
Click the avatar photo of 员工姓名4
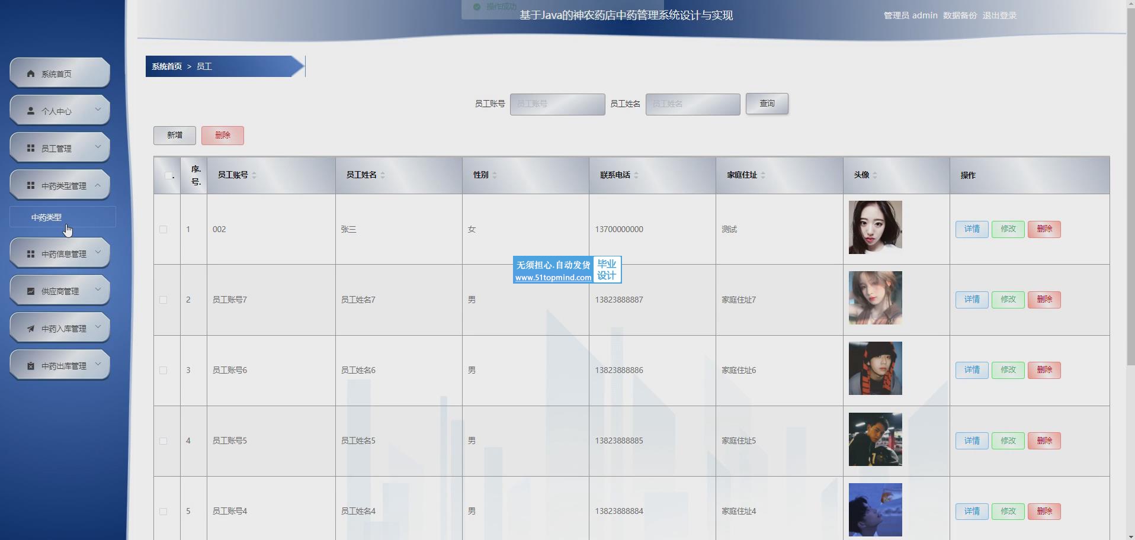876,510
